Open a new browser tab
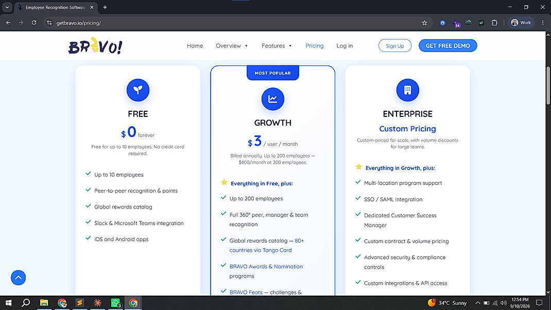Image resolution: width=551 pixels, height=310 pixels. [x=105, y=7]
